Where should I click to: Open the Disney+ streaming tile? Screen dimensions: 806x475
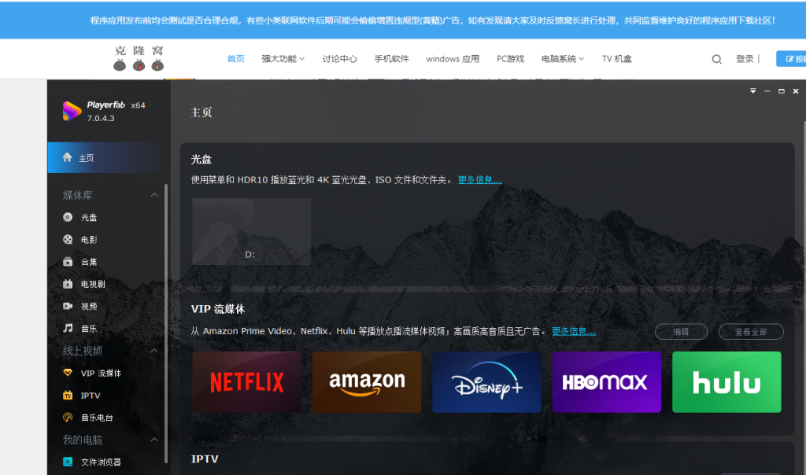tap(486, 382)
